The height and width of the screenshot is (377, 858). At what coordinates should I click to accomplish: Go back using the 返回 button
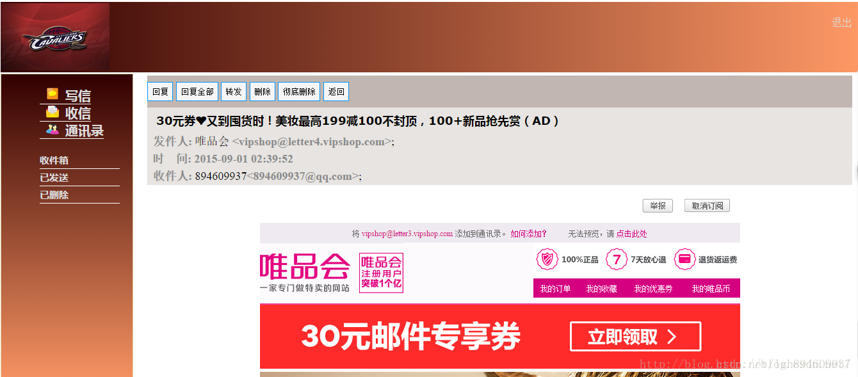[x=336, y=92]
